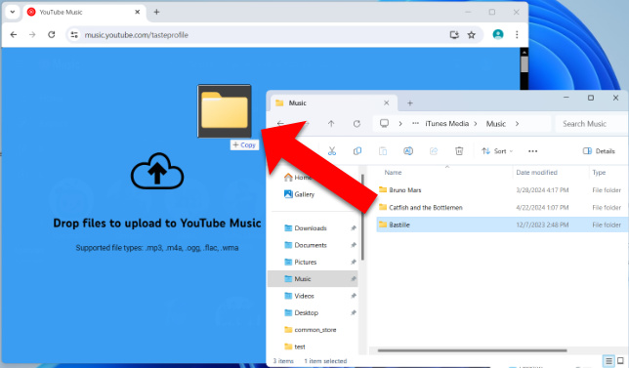Click the Share icon in Explorer toolbar

coord(434,151)
